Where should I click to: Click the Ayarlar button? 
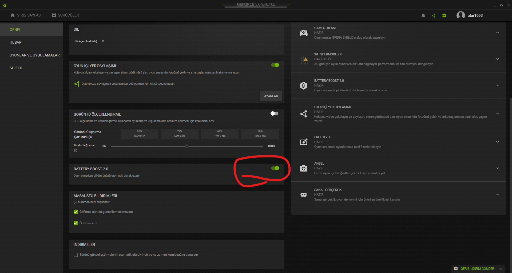point(271,96)
